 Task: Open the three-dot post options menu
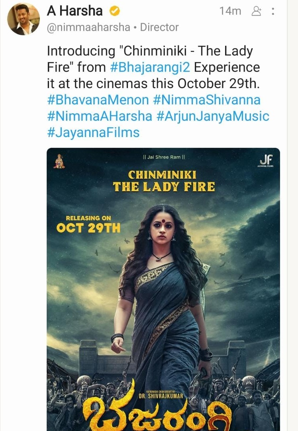coord(273,11)
